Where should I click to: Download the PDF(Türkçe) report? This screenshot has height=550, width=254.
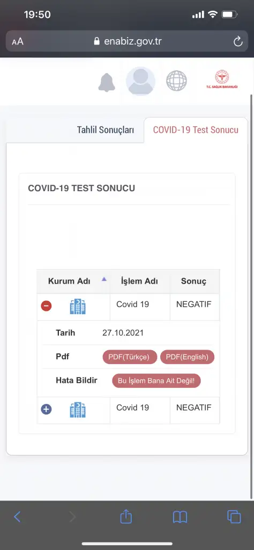pos(130,357)
